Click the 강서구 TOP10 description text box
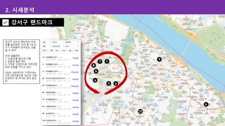225x126 pixels. point(21,62)
